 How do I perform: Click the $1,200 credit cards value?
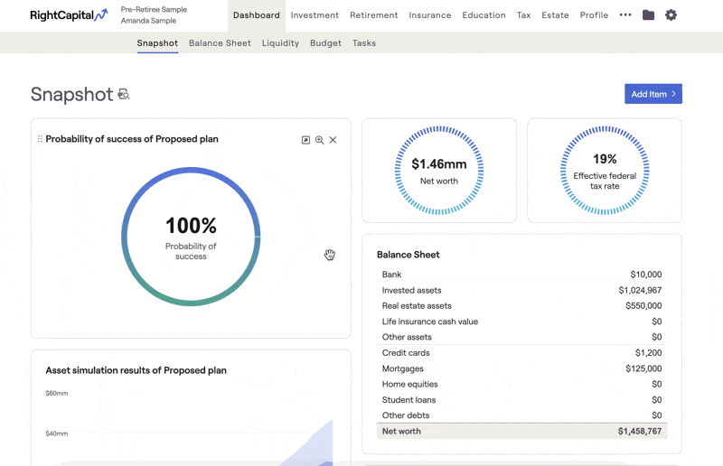(648, 352)
